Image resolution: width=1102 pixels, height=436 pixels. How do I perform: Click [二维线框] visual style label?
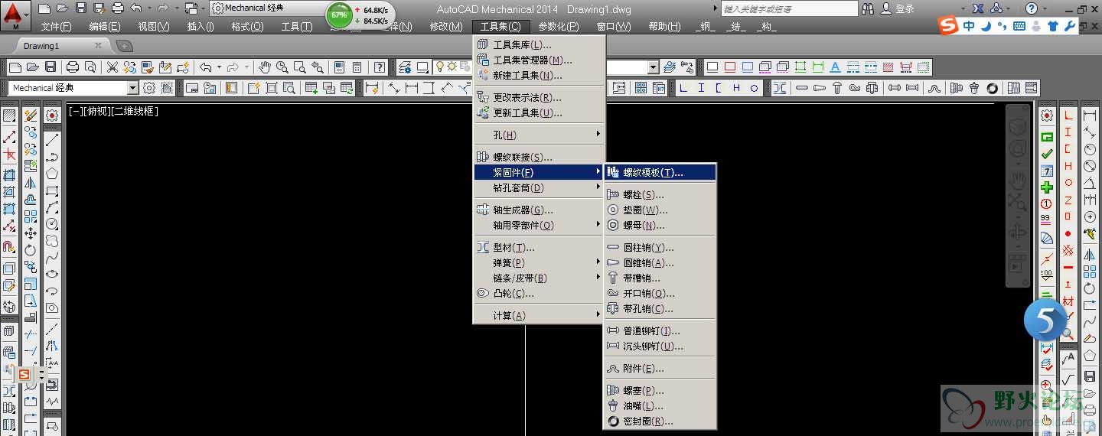pos(135,112)
